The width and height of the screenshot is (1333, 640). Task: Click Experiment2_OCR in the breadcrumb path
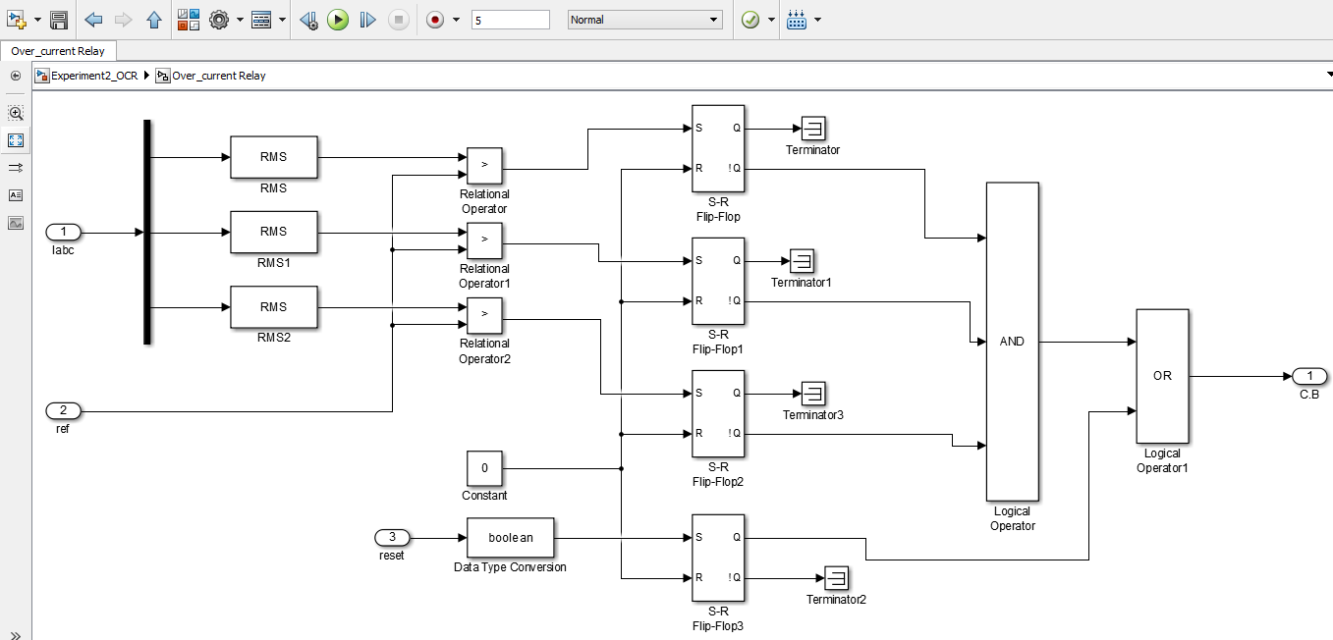94,76
